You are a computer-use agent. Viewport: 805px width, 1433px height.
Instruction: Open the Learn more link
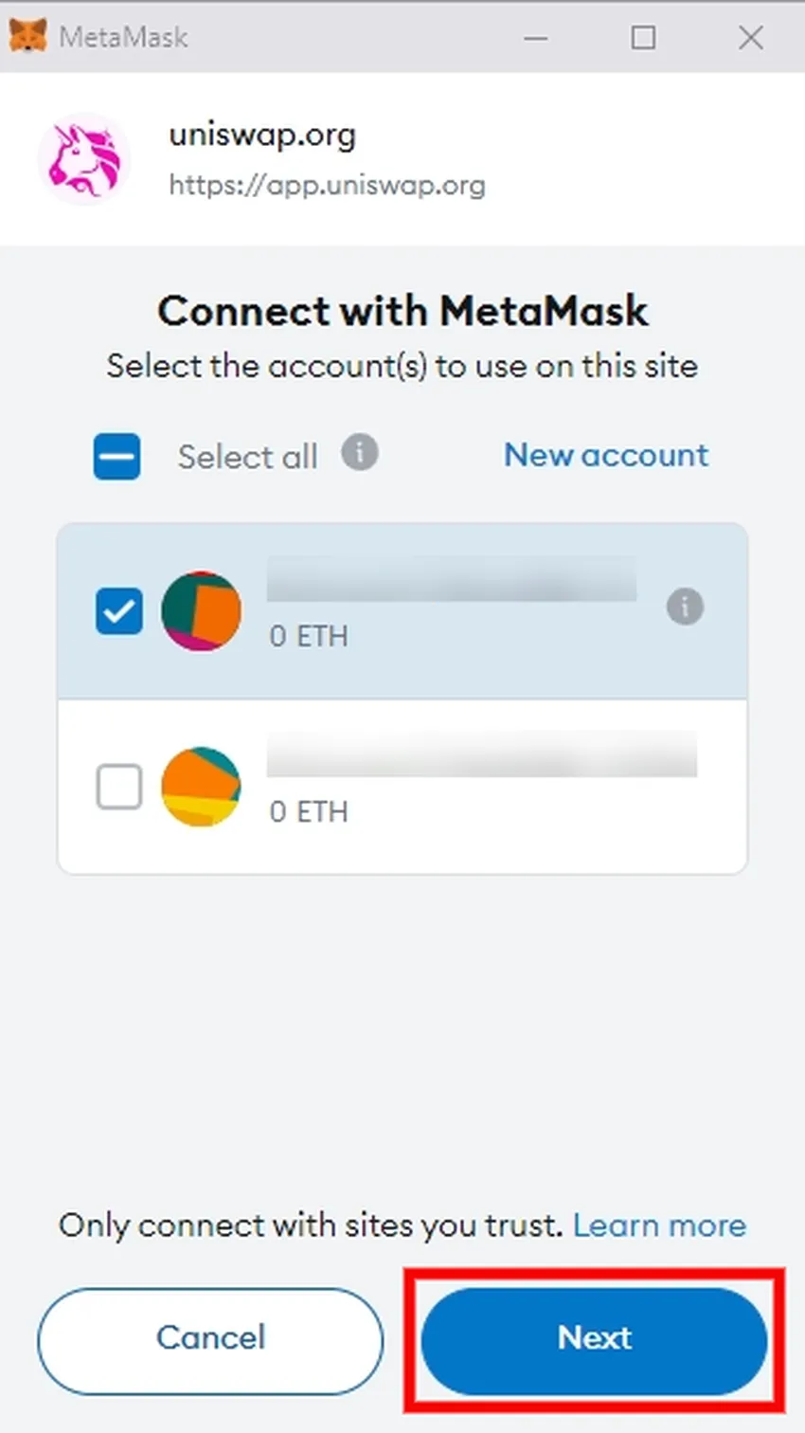tap(659, 1225)
